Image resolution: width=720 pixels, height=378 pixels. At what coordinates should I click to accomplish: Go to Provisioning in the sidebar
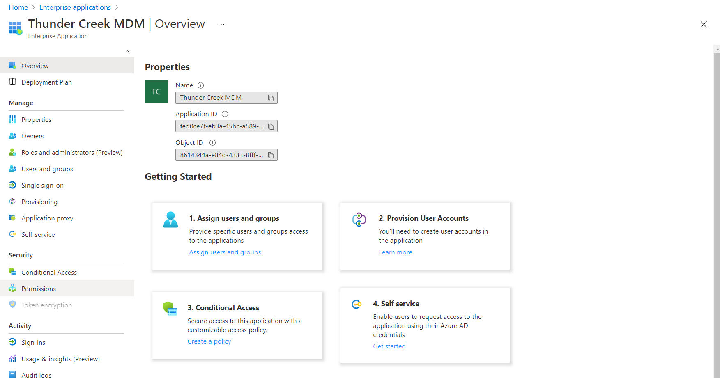(x=39, y=202)
